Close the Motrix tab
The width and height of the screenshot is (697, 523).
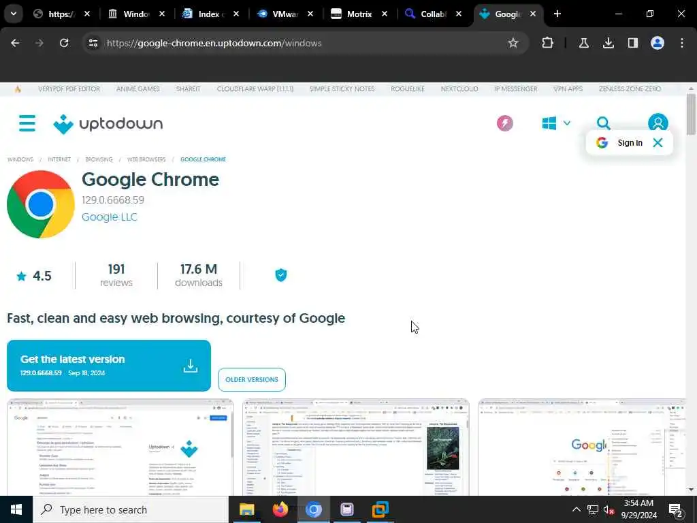[385, 14]
